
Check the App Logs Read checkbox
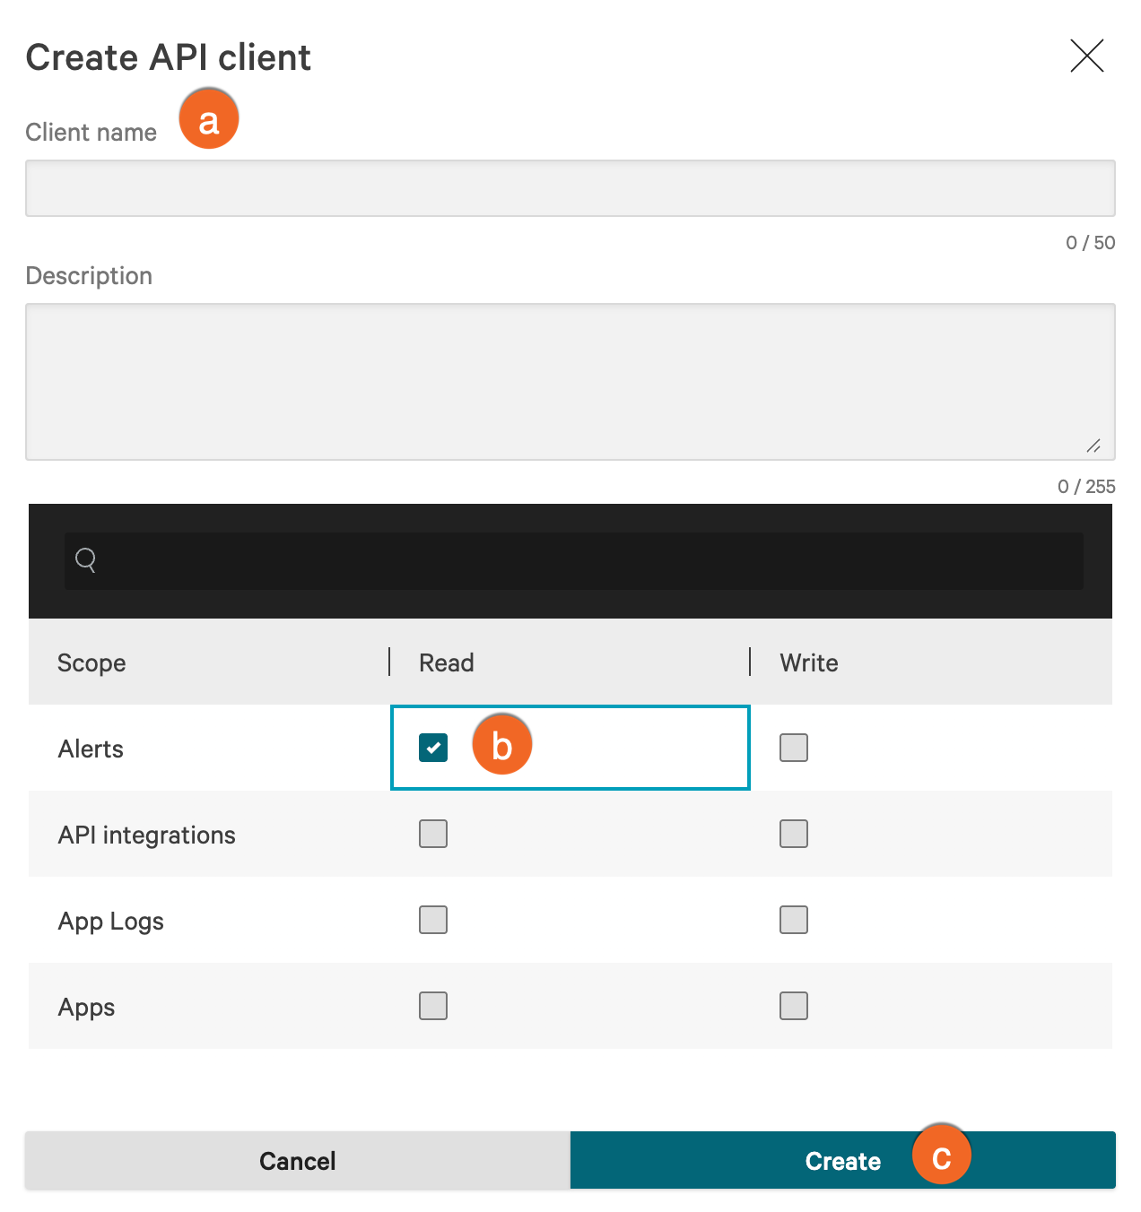click(433, 920)
